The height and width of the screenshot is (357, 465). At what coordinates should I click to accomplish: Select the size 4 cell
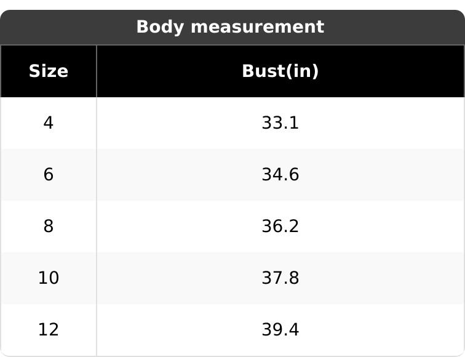coord(49,123)
